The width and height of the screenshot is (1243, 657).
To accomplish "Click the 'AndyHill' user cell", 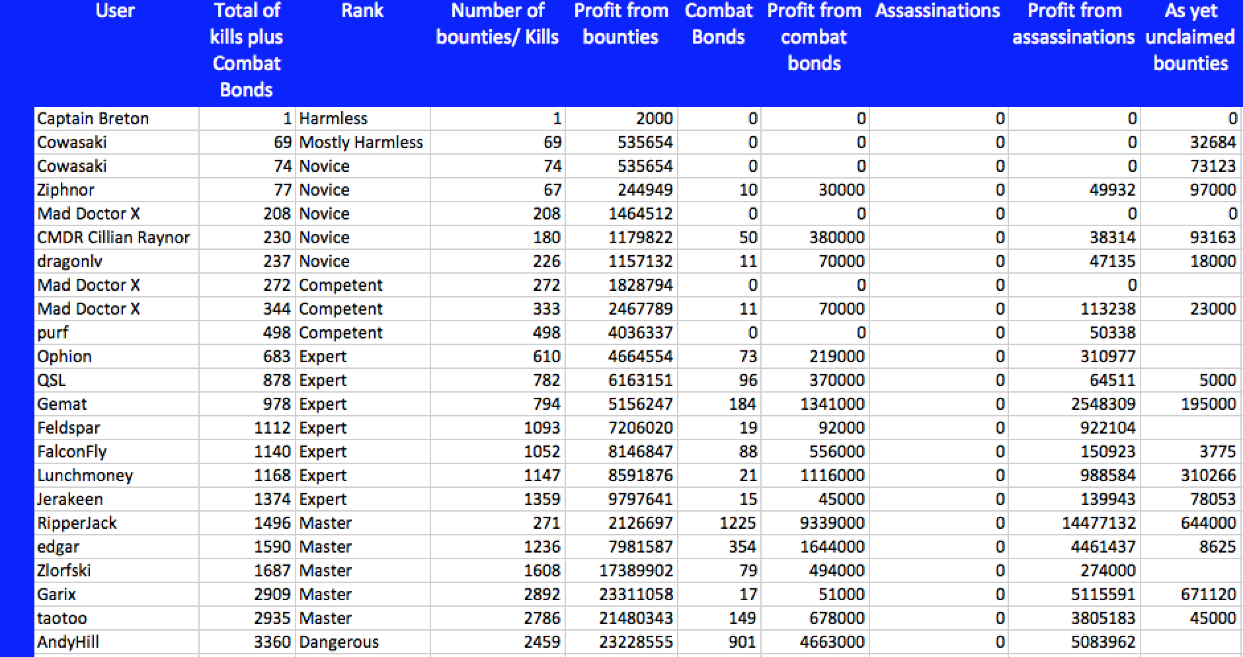I will [x=116, y=642].
